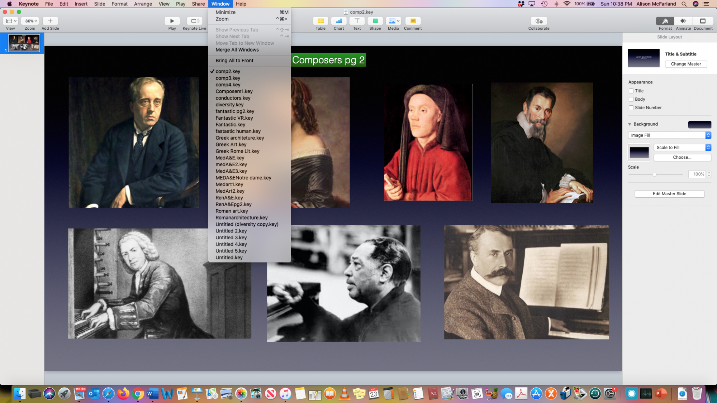The image size is (717, 403).
Task: Click the Choose… image button
Action: 682,157
